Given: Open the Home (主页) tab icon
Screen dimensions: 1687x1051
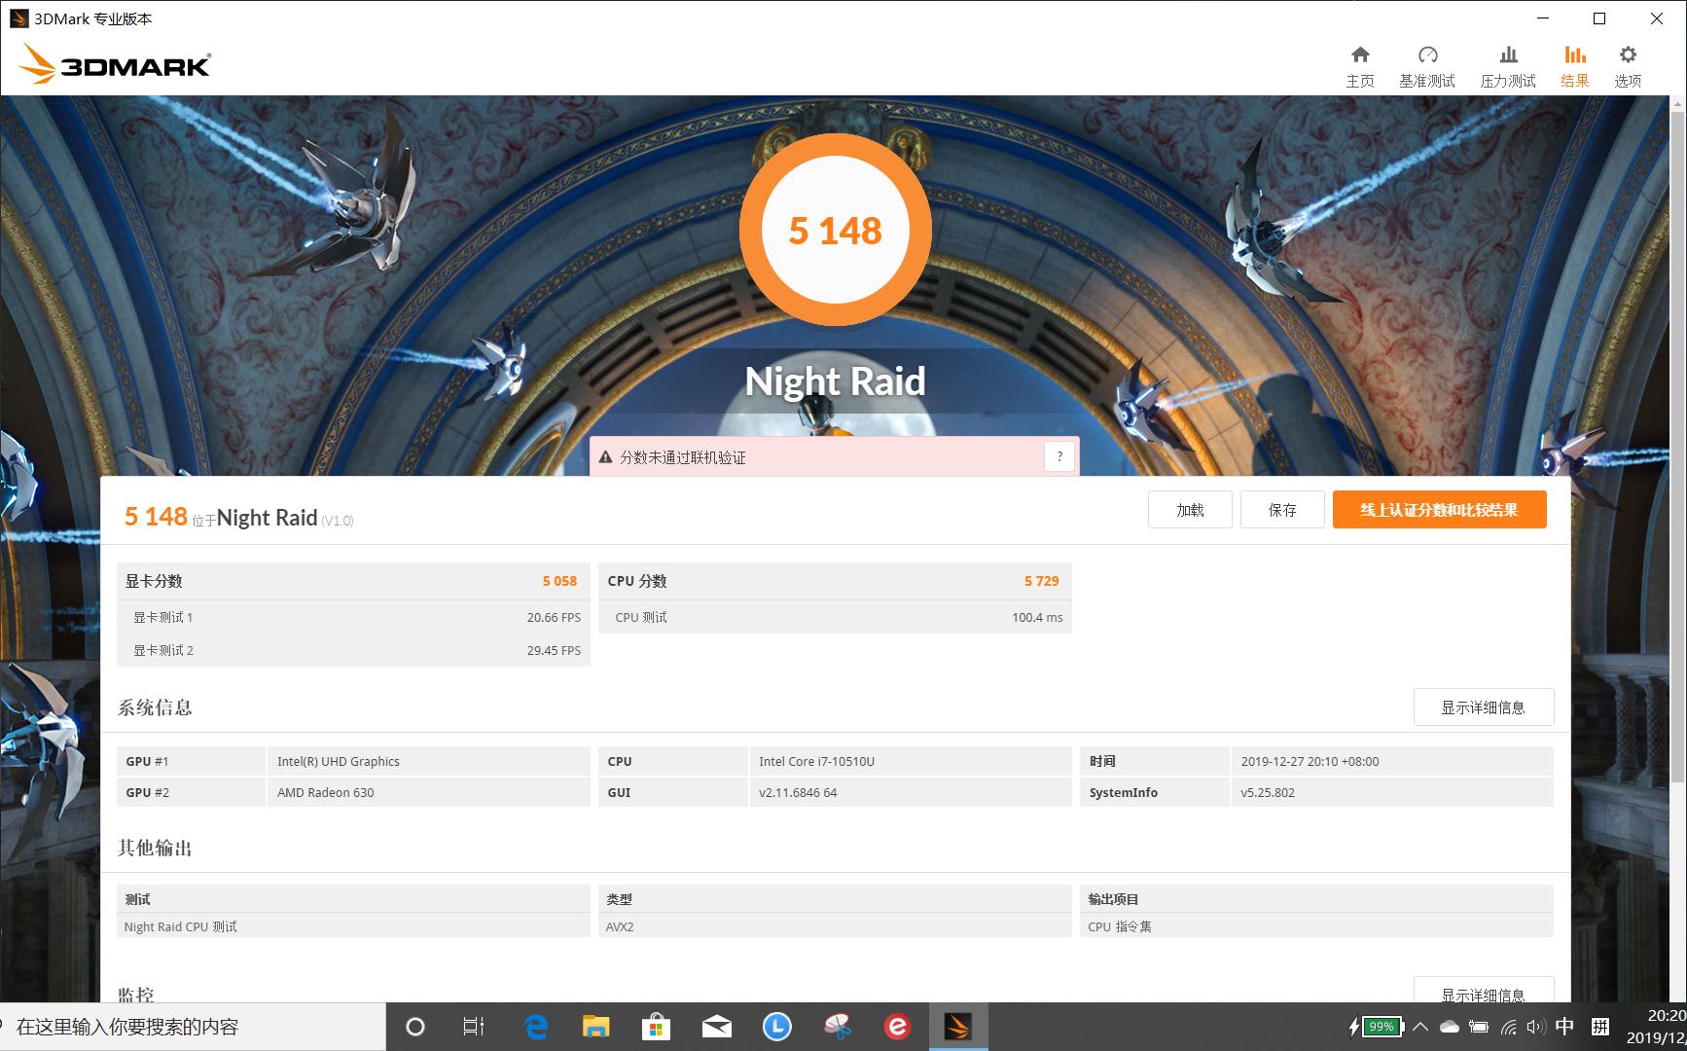Looking at the screenshot, I should pos(1360,55).
